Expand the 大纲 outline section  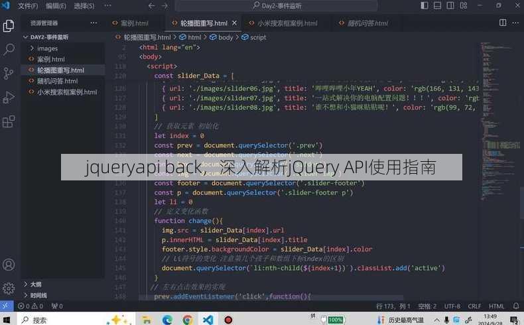[x=33, y=285]
